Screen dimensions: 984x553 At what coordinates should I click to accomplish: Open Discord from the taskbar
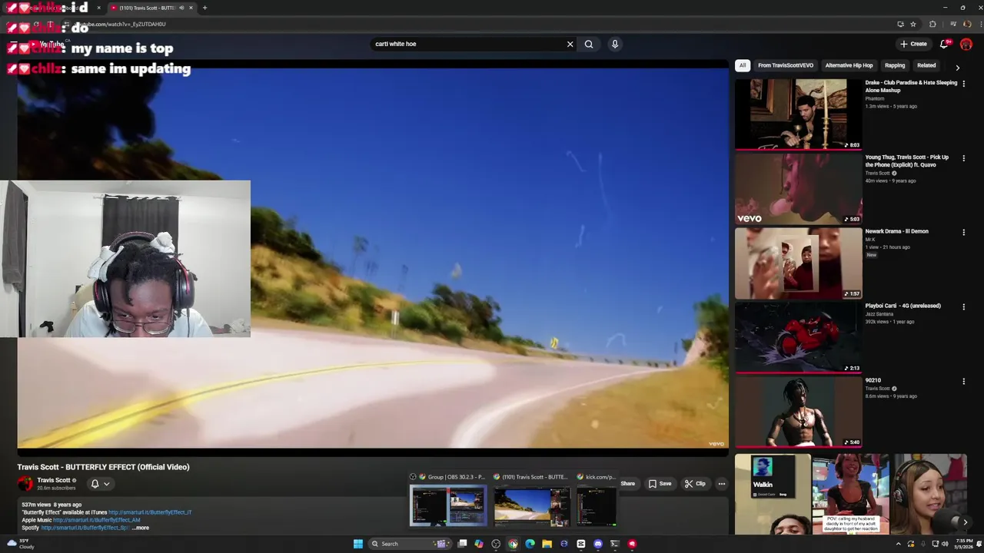[597, 544]
